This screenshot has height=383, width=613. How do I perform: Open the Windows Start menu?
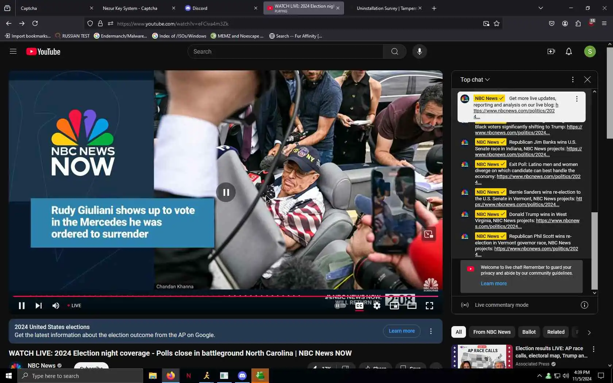coord(9,376)
